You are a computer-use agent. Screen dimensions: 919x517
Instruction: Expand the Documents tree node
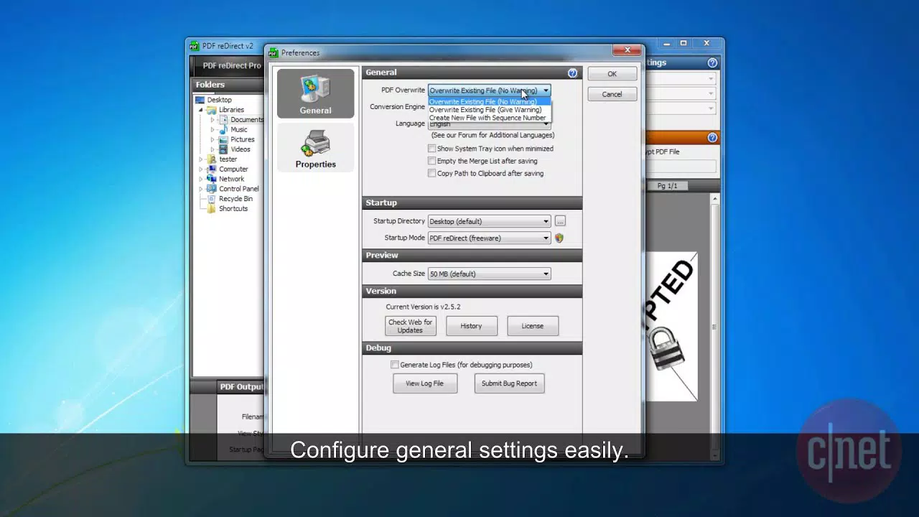click(x=213, y=120)
